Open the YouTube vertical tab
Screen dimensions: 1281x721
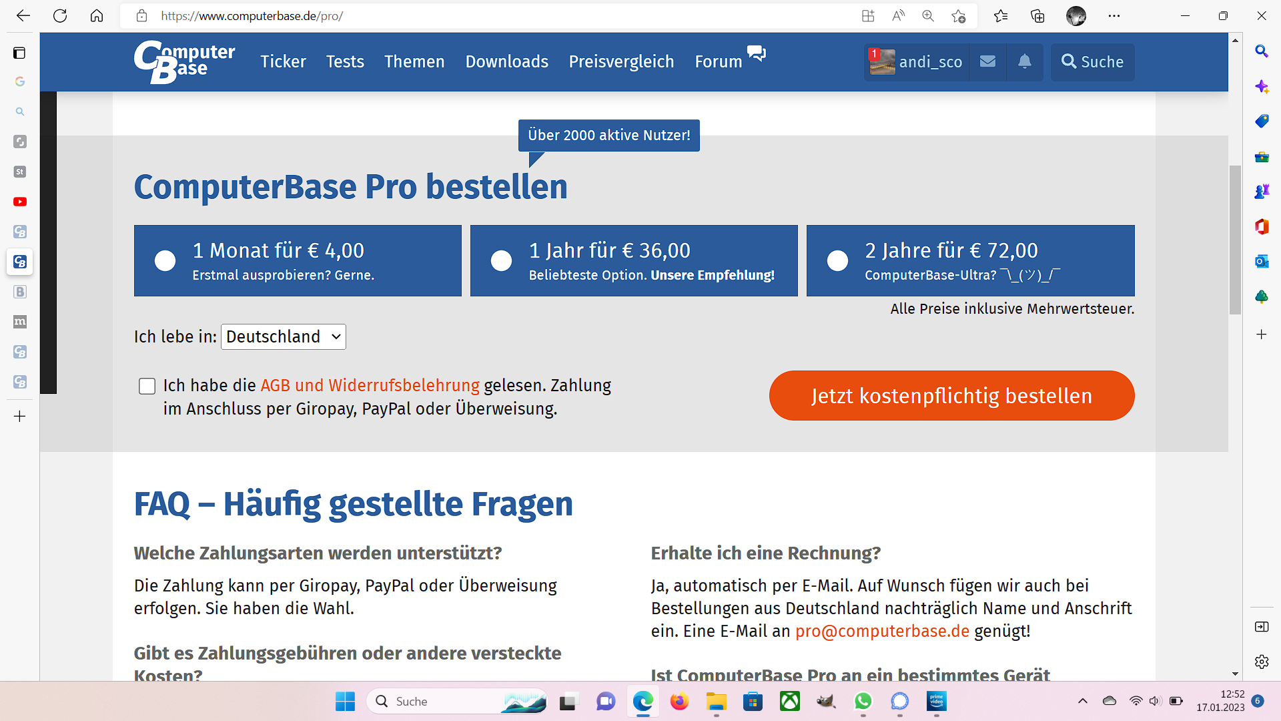(x=20, y=202)
